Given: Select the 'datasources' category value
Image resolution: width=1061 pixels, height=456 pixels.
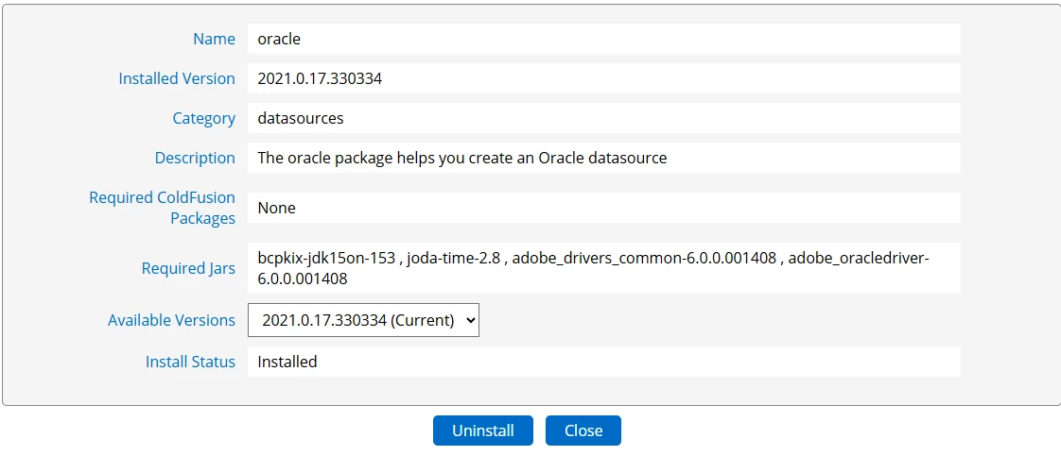Looking at the screenshot, I should coord(301,118).
